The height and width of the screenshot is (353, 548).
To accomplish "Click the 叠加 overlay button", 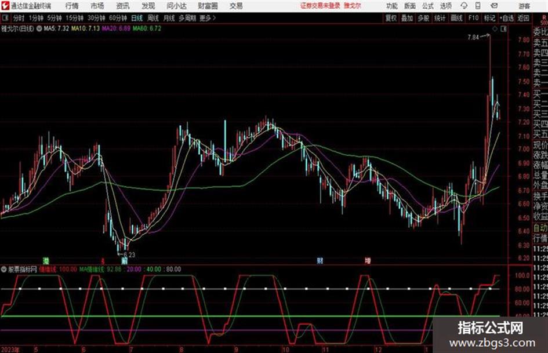I will [x=407, y=18].
